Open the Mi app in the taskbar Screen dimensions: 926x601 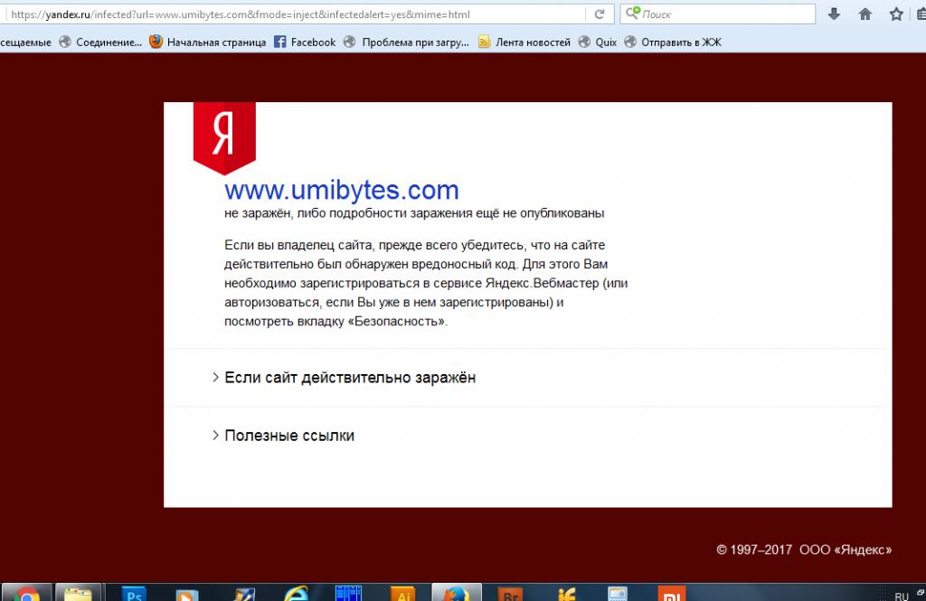coord(672,594)
